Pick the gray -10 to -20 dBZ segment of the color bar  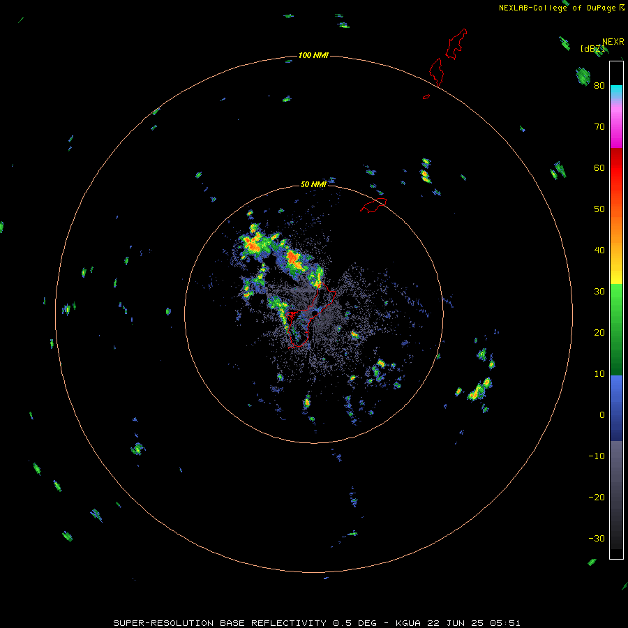616,477
